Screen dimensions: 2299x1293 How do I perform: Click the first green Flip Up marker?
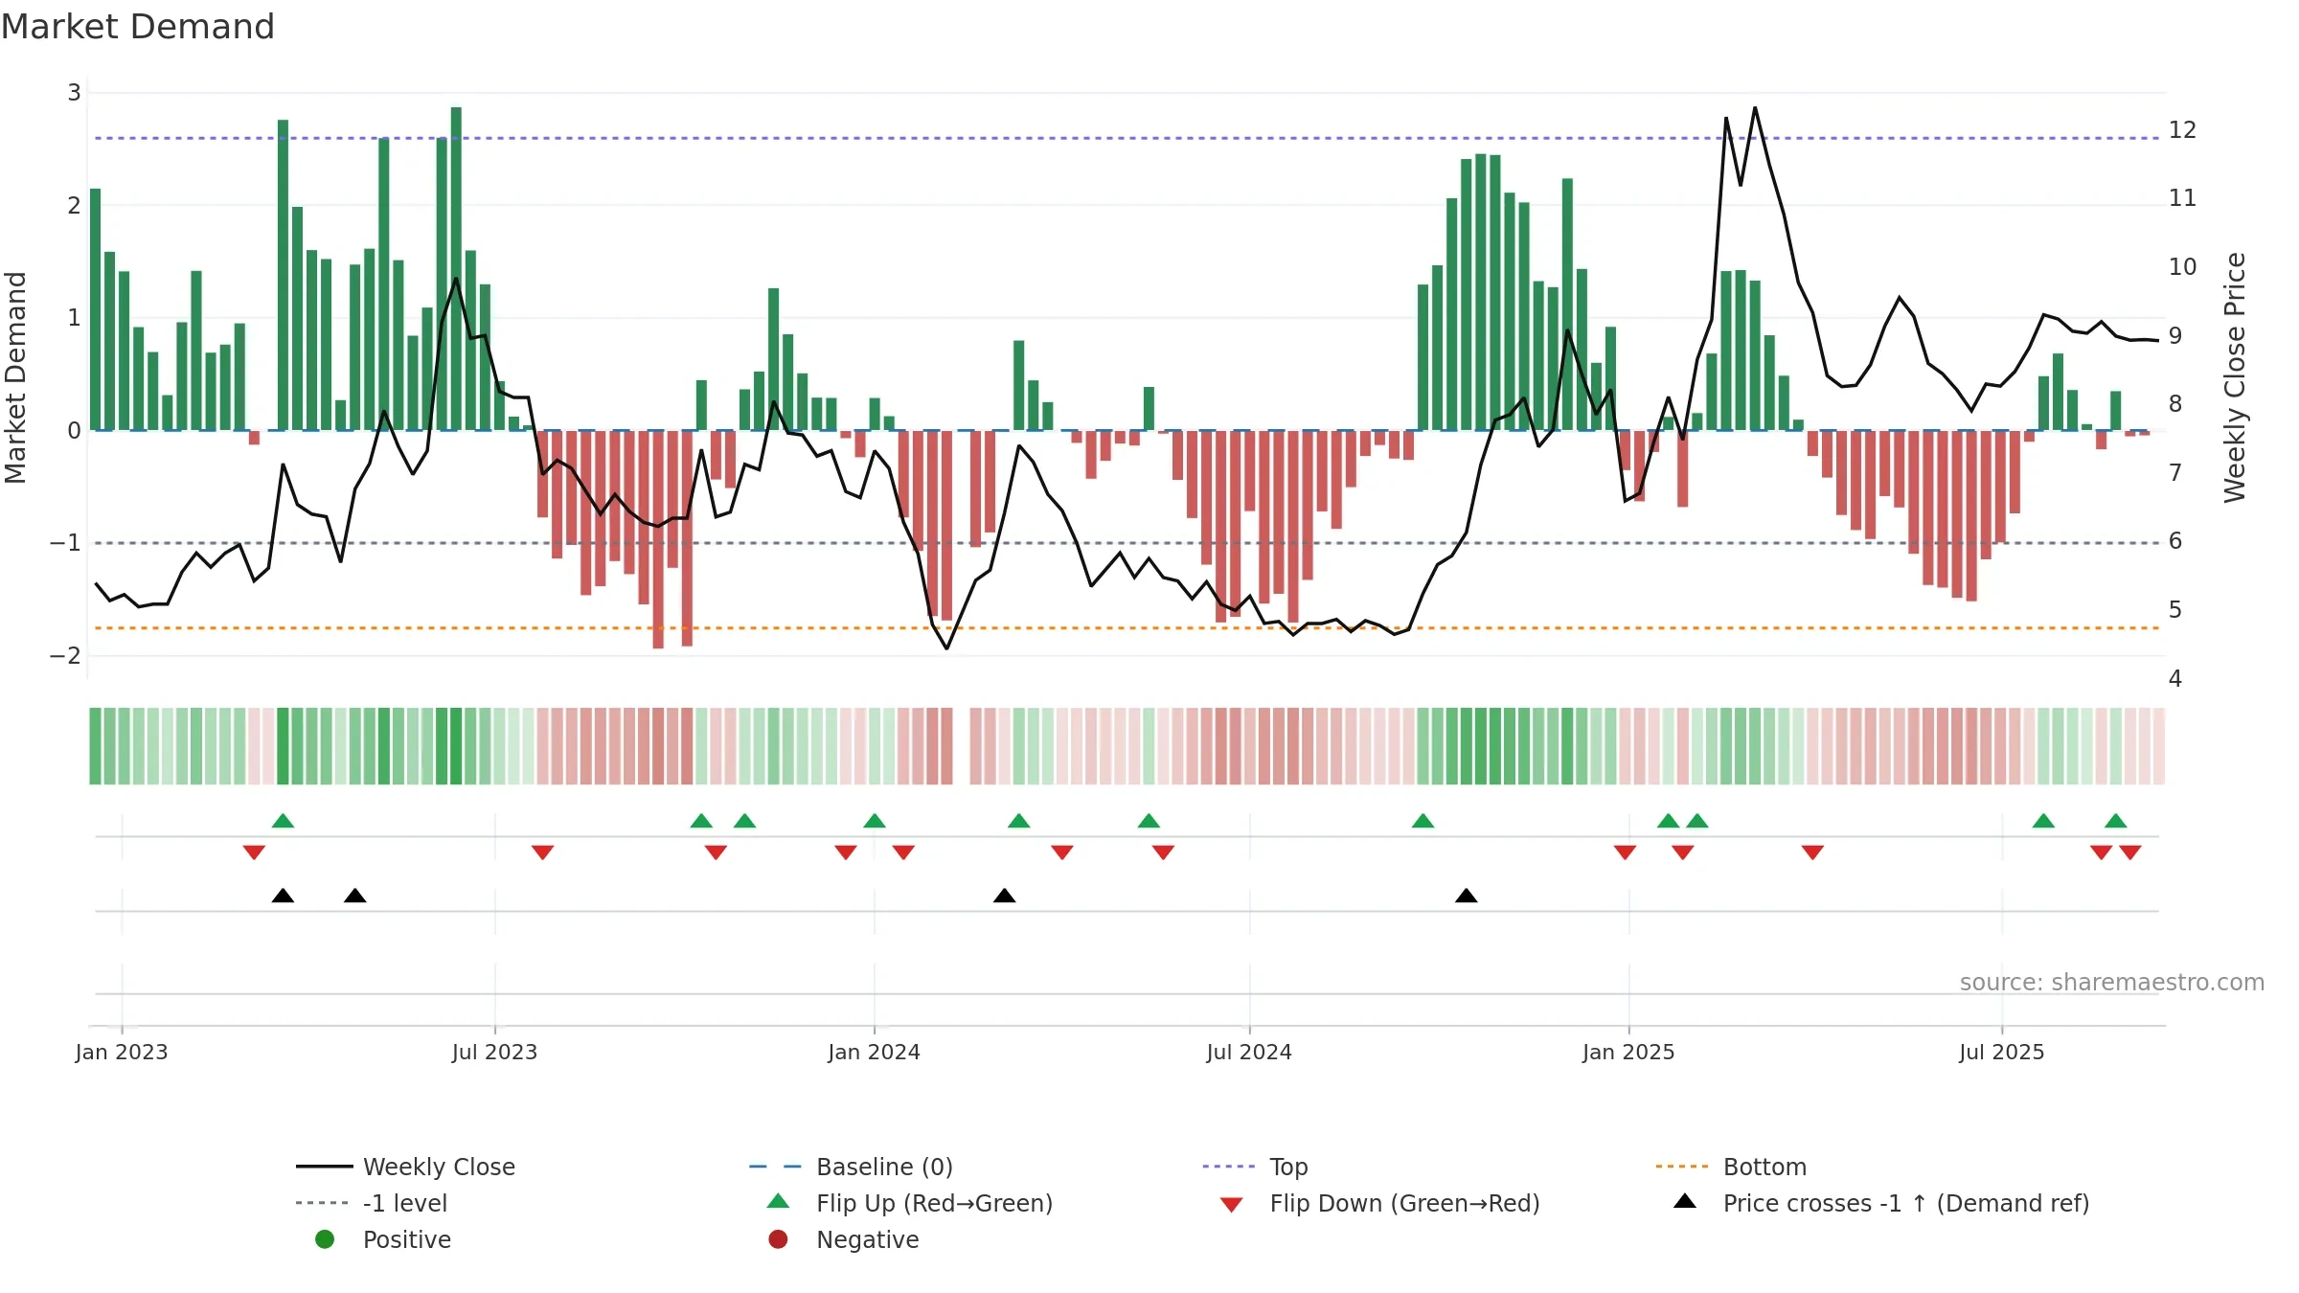point(283,821)
